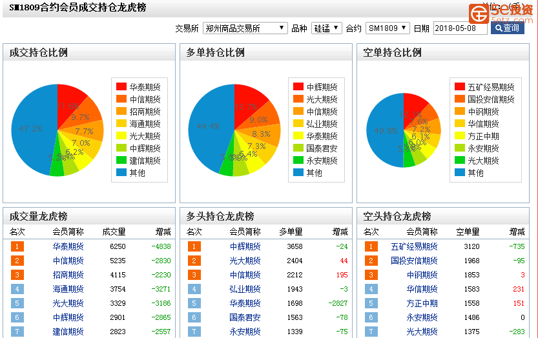Click the date field showing 2018-05-08
Image resolution: width=538 pixels, height=338 pixels.
point(460,28)
